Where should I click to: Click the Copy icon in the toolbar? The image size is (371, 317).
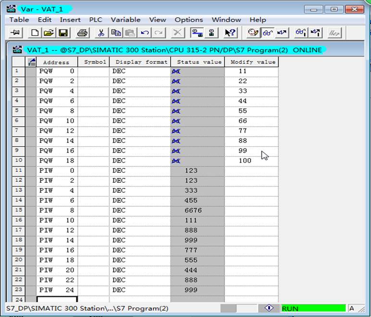click(116, 33)
